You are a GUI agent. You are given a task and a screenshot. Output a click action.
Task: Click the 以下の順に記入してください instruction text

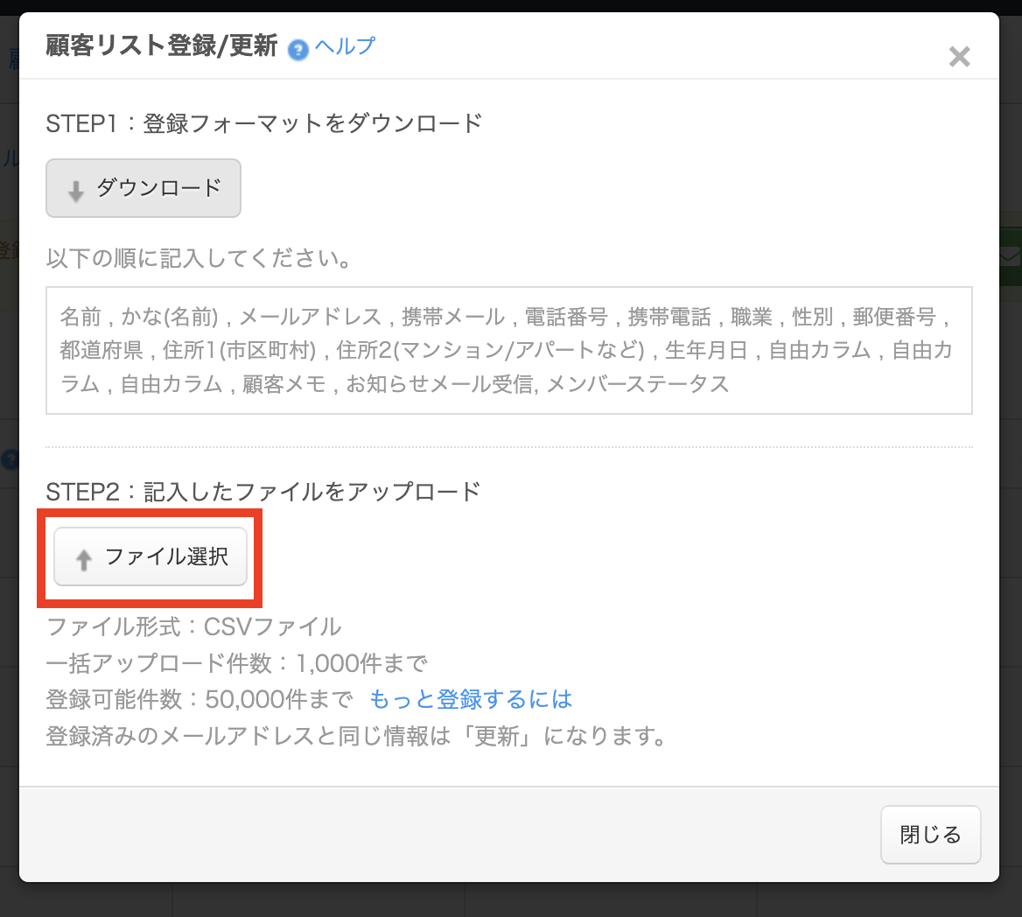click(199, 259)
